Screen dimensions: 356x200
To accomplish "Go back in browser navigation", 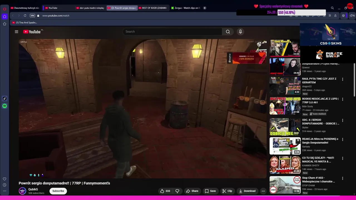I will click(x=13, y=16).
